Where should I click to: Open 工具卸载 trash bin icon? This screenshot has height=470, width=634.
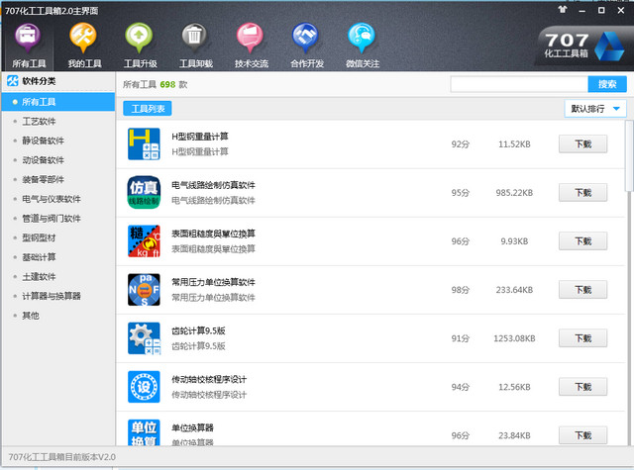tap(194, 38)
